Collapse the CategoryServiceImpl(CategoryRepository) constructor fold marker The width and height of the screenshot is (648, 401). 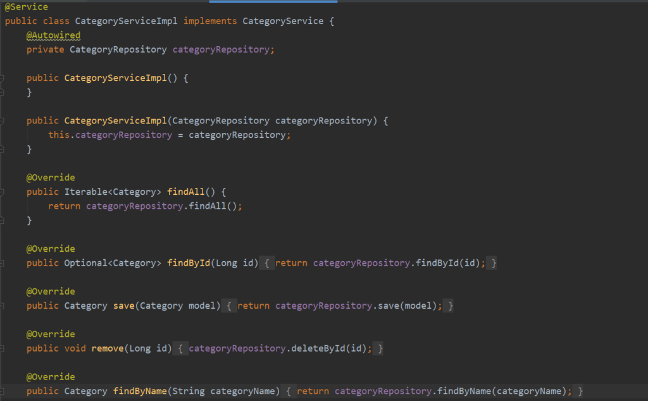[2, 121]
